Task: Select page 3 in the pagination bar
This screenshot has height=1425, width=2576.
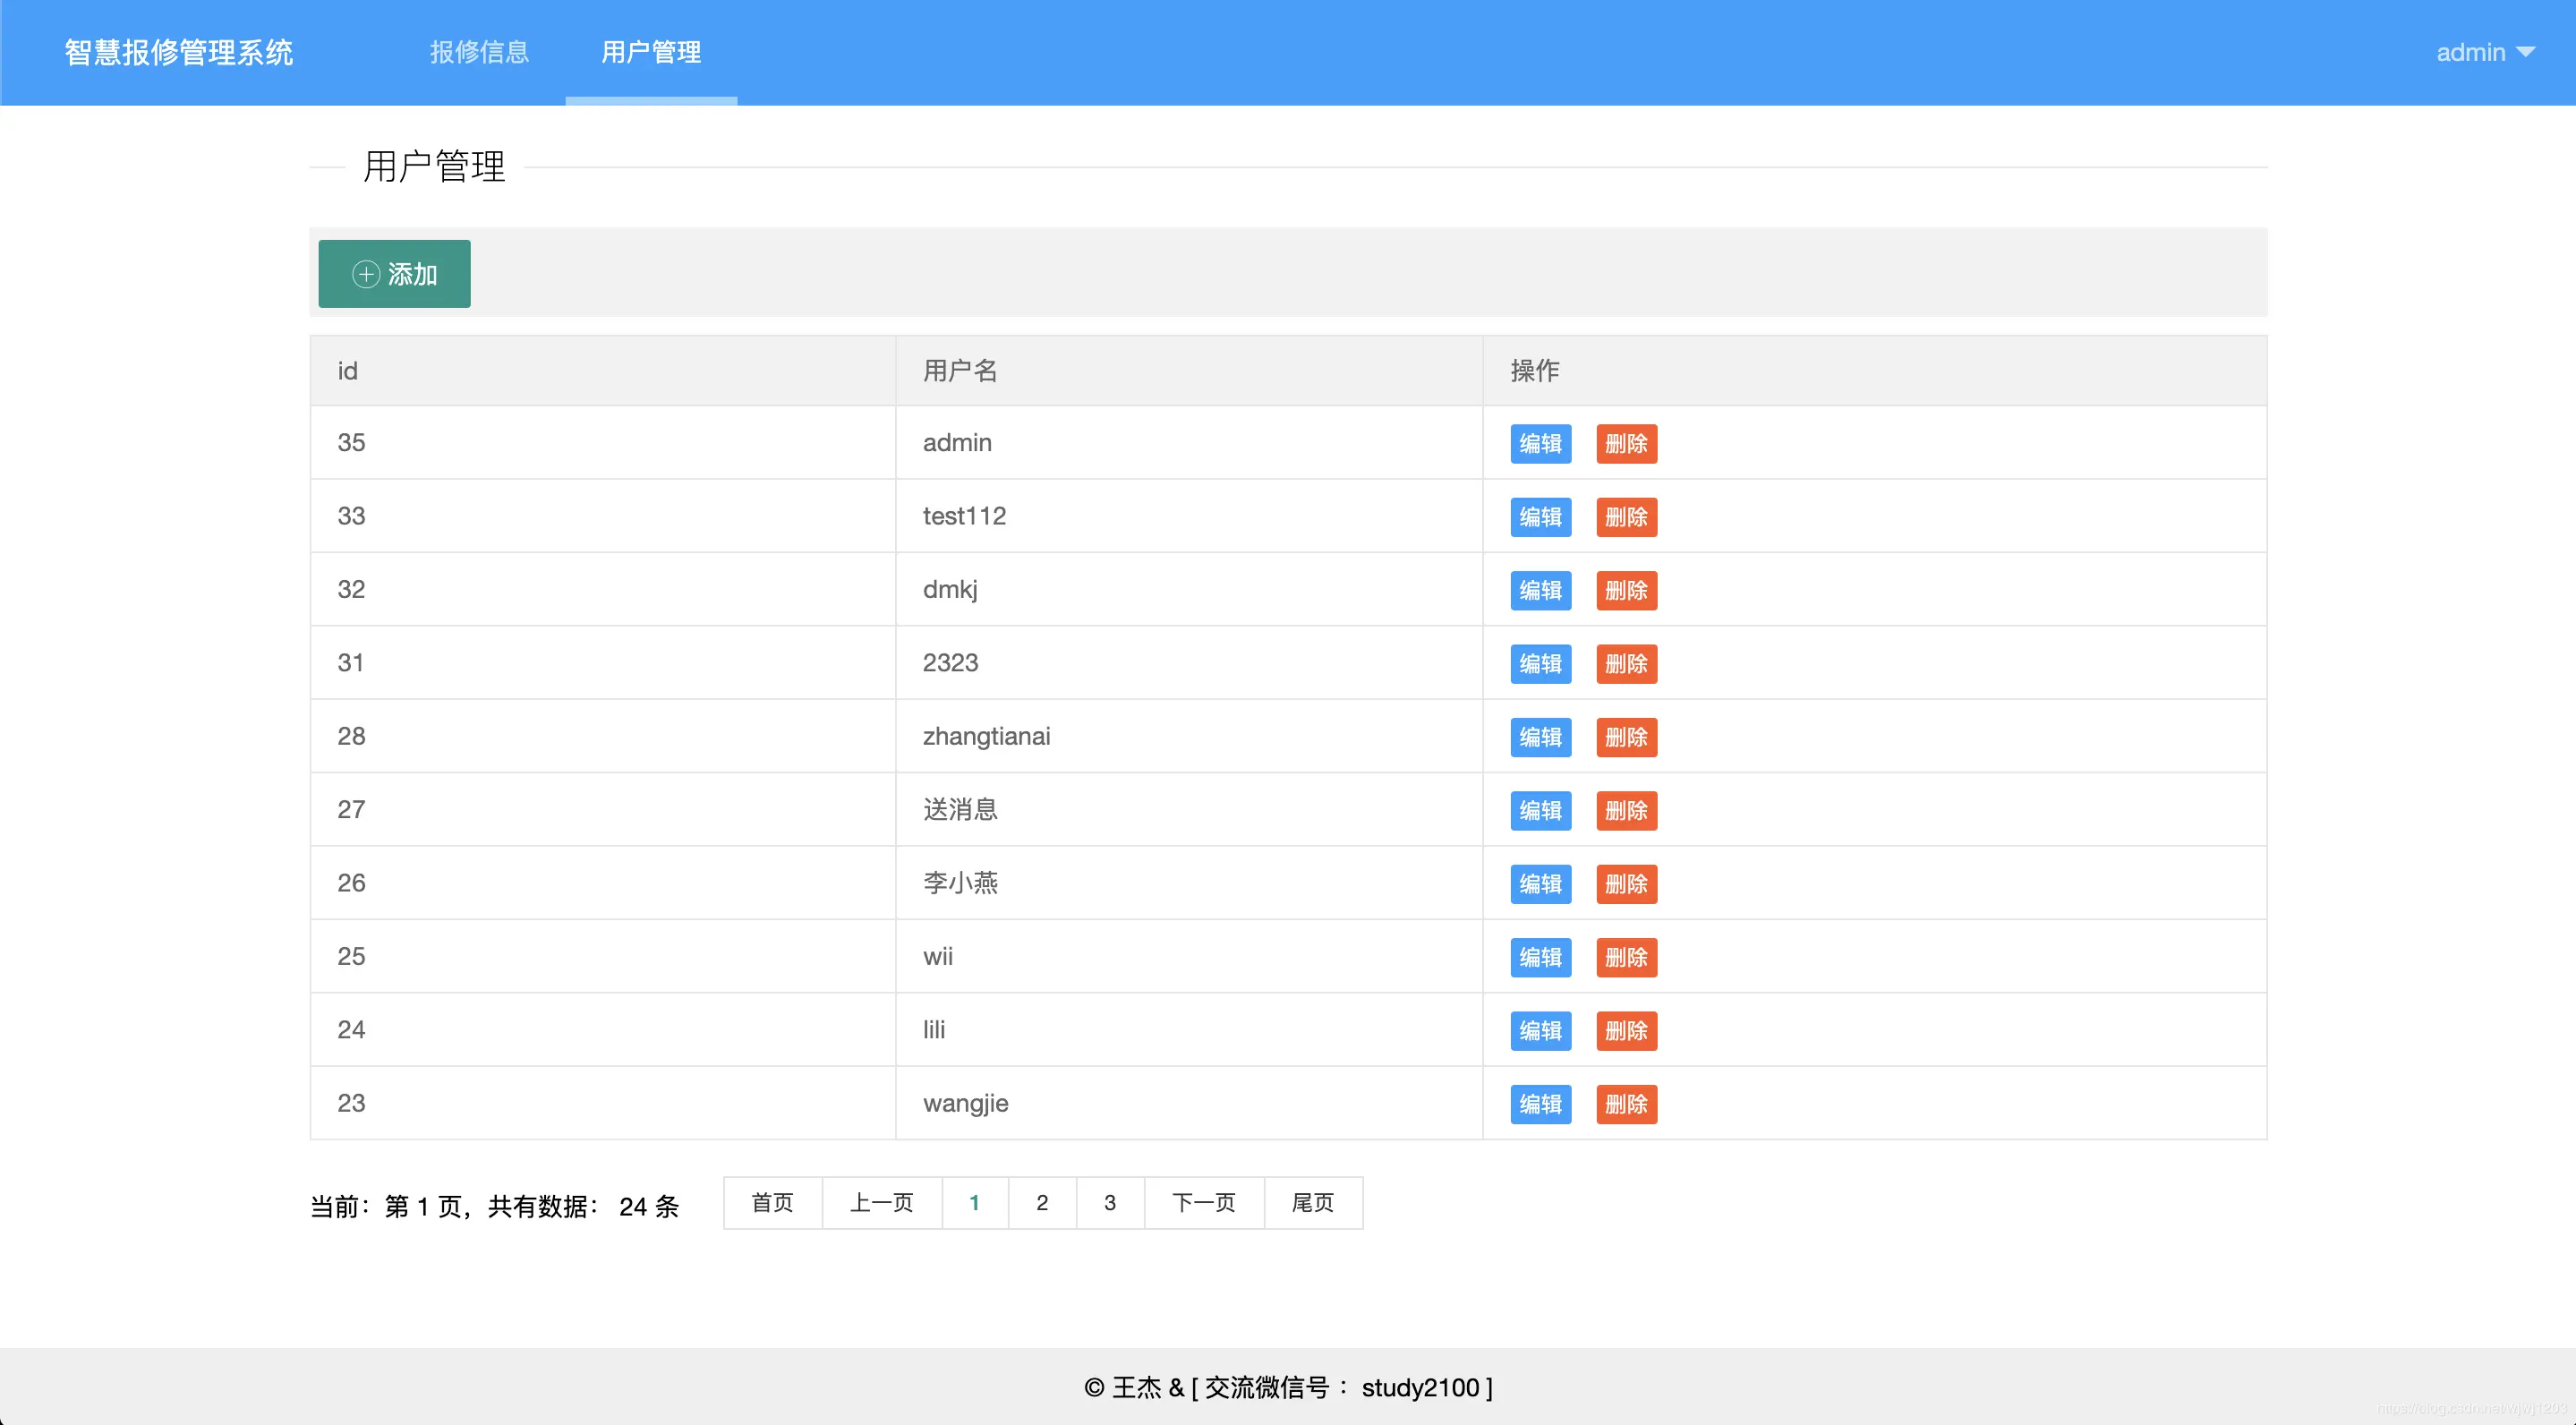Action: (1109, 1203)
